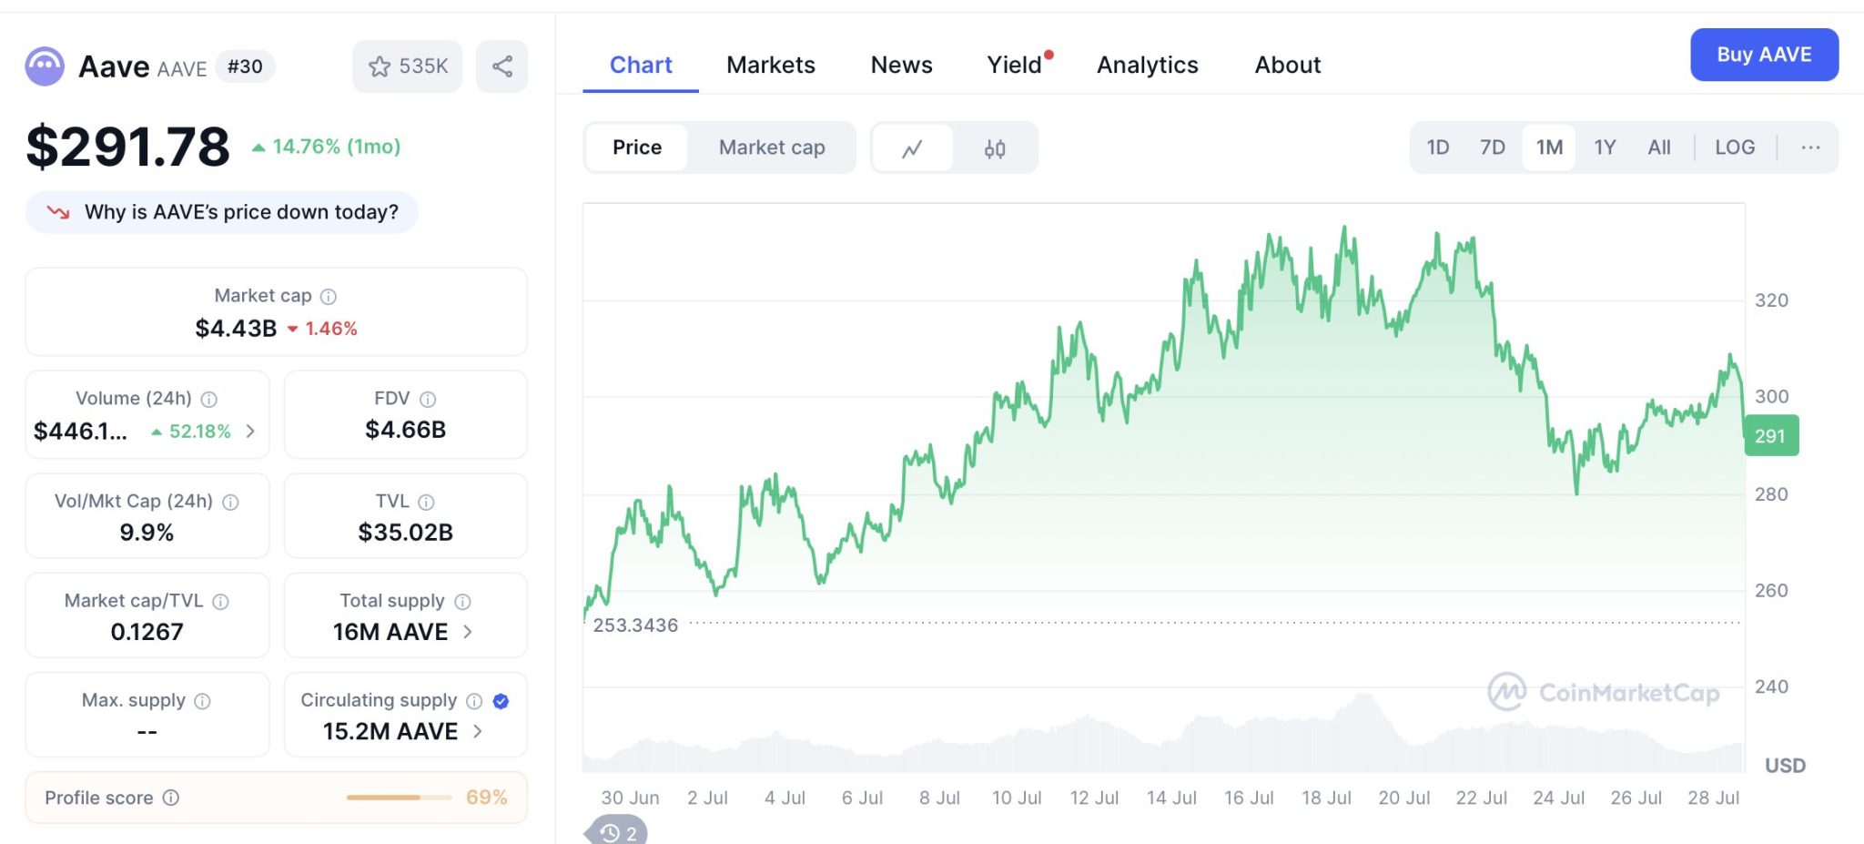Open the chart history clock icon

611,830
